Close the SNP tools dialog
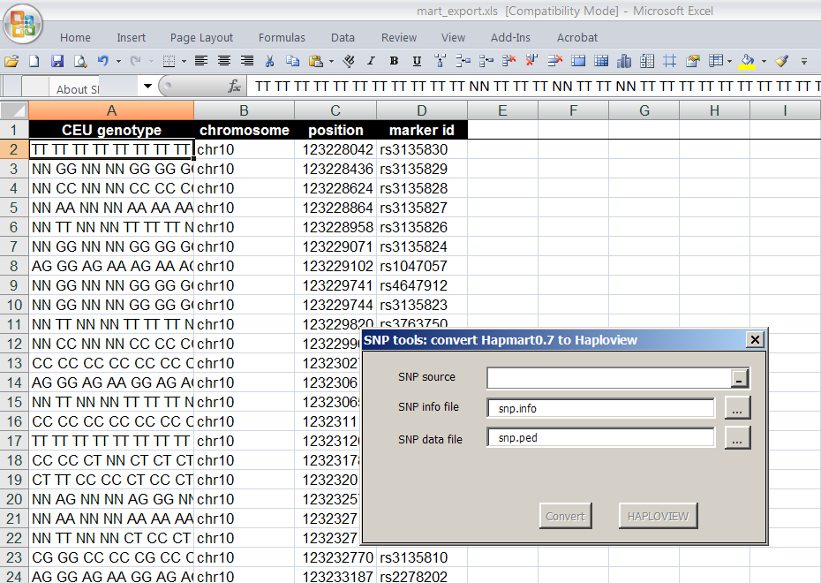821x583 pixels. click(755, 340)
